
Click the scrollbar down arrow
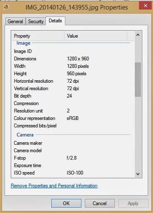(138, 174)
